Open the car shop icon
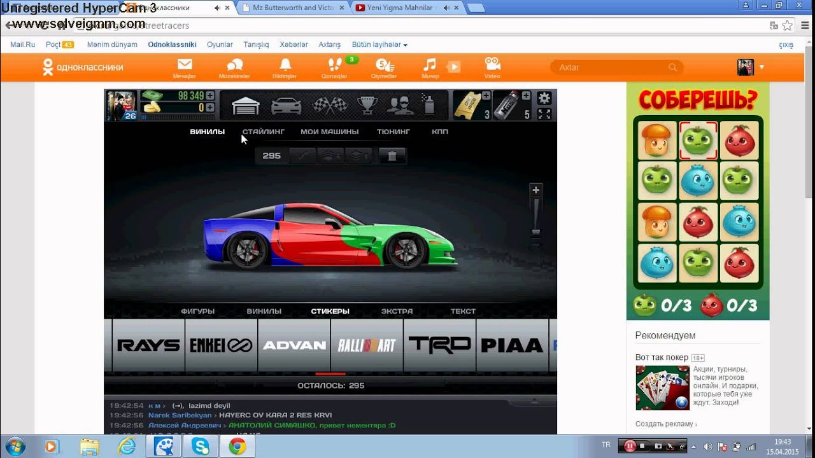 click(286, 106)
